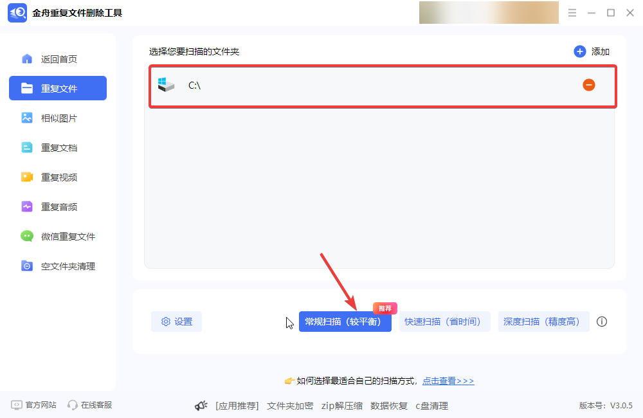Click the megaphone announcement icon

coord(201,406)
